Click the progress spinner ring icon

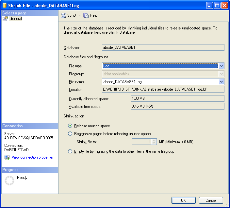[9, 181]
